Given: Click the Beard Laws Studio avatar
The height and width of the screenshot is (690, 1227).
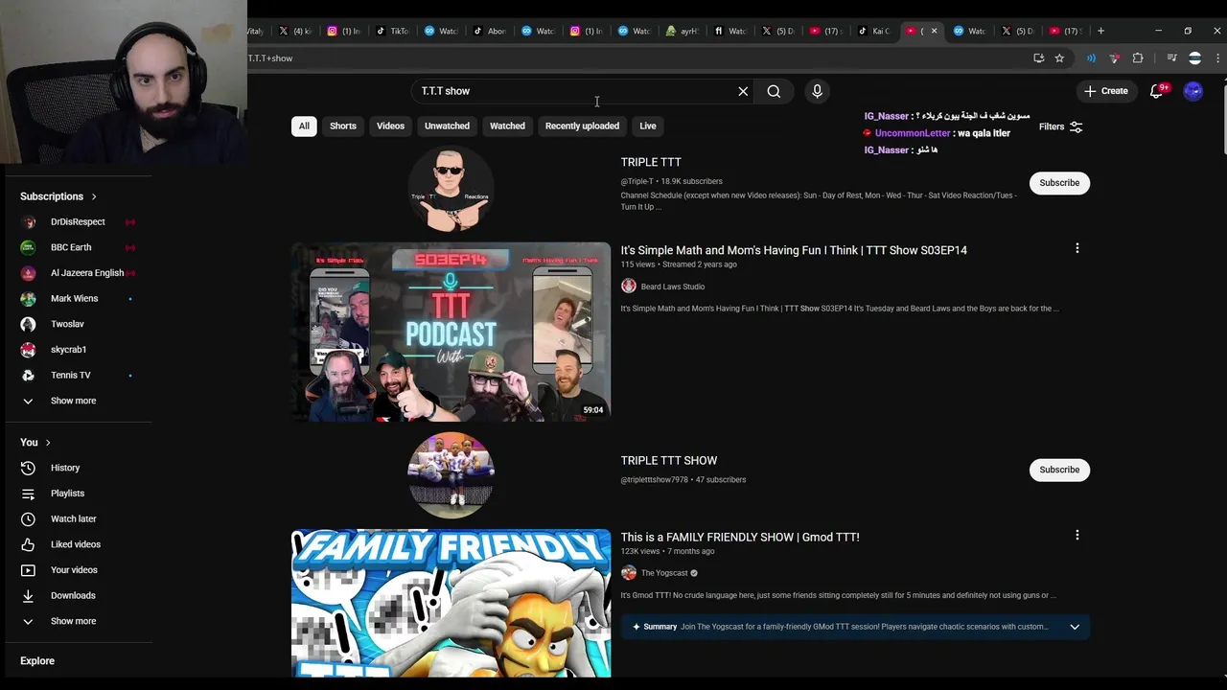Looking at the screenshot, I should tap(629, 286).
